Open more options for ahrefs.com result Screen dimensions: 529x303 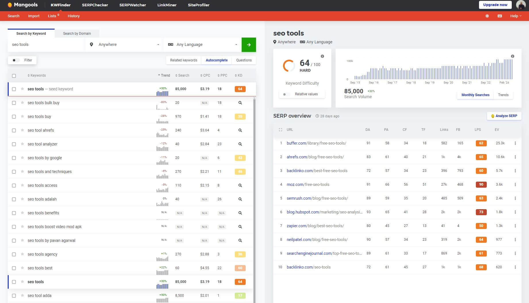[515, 157]
